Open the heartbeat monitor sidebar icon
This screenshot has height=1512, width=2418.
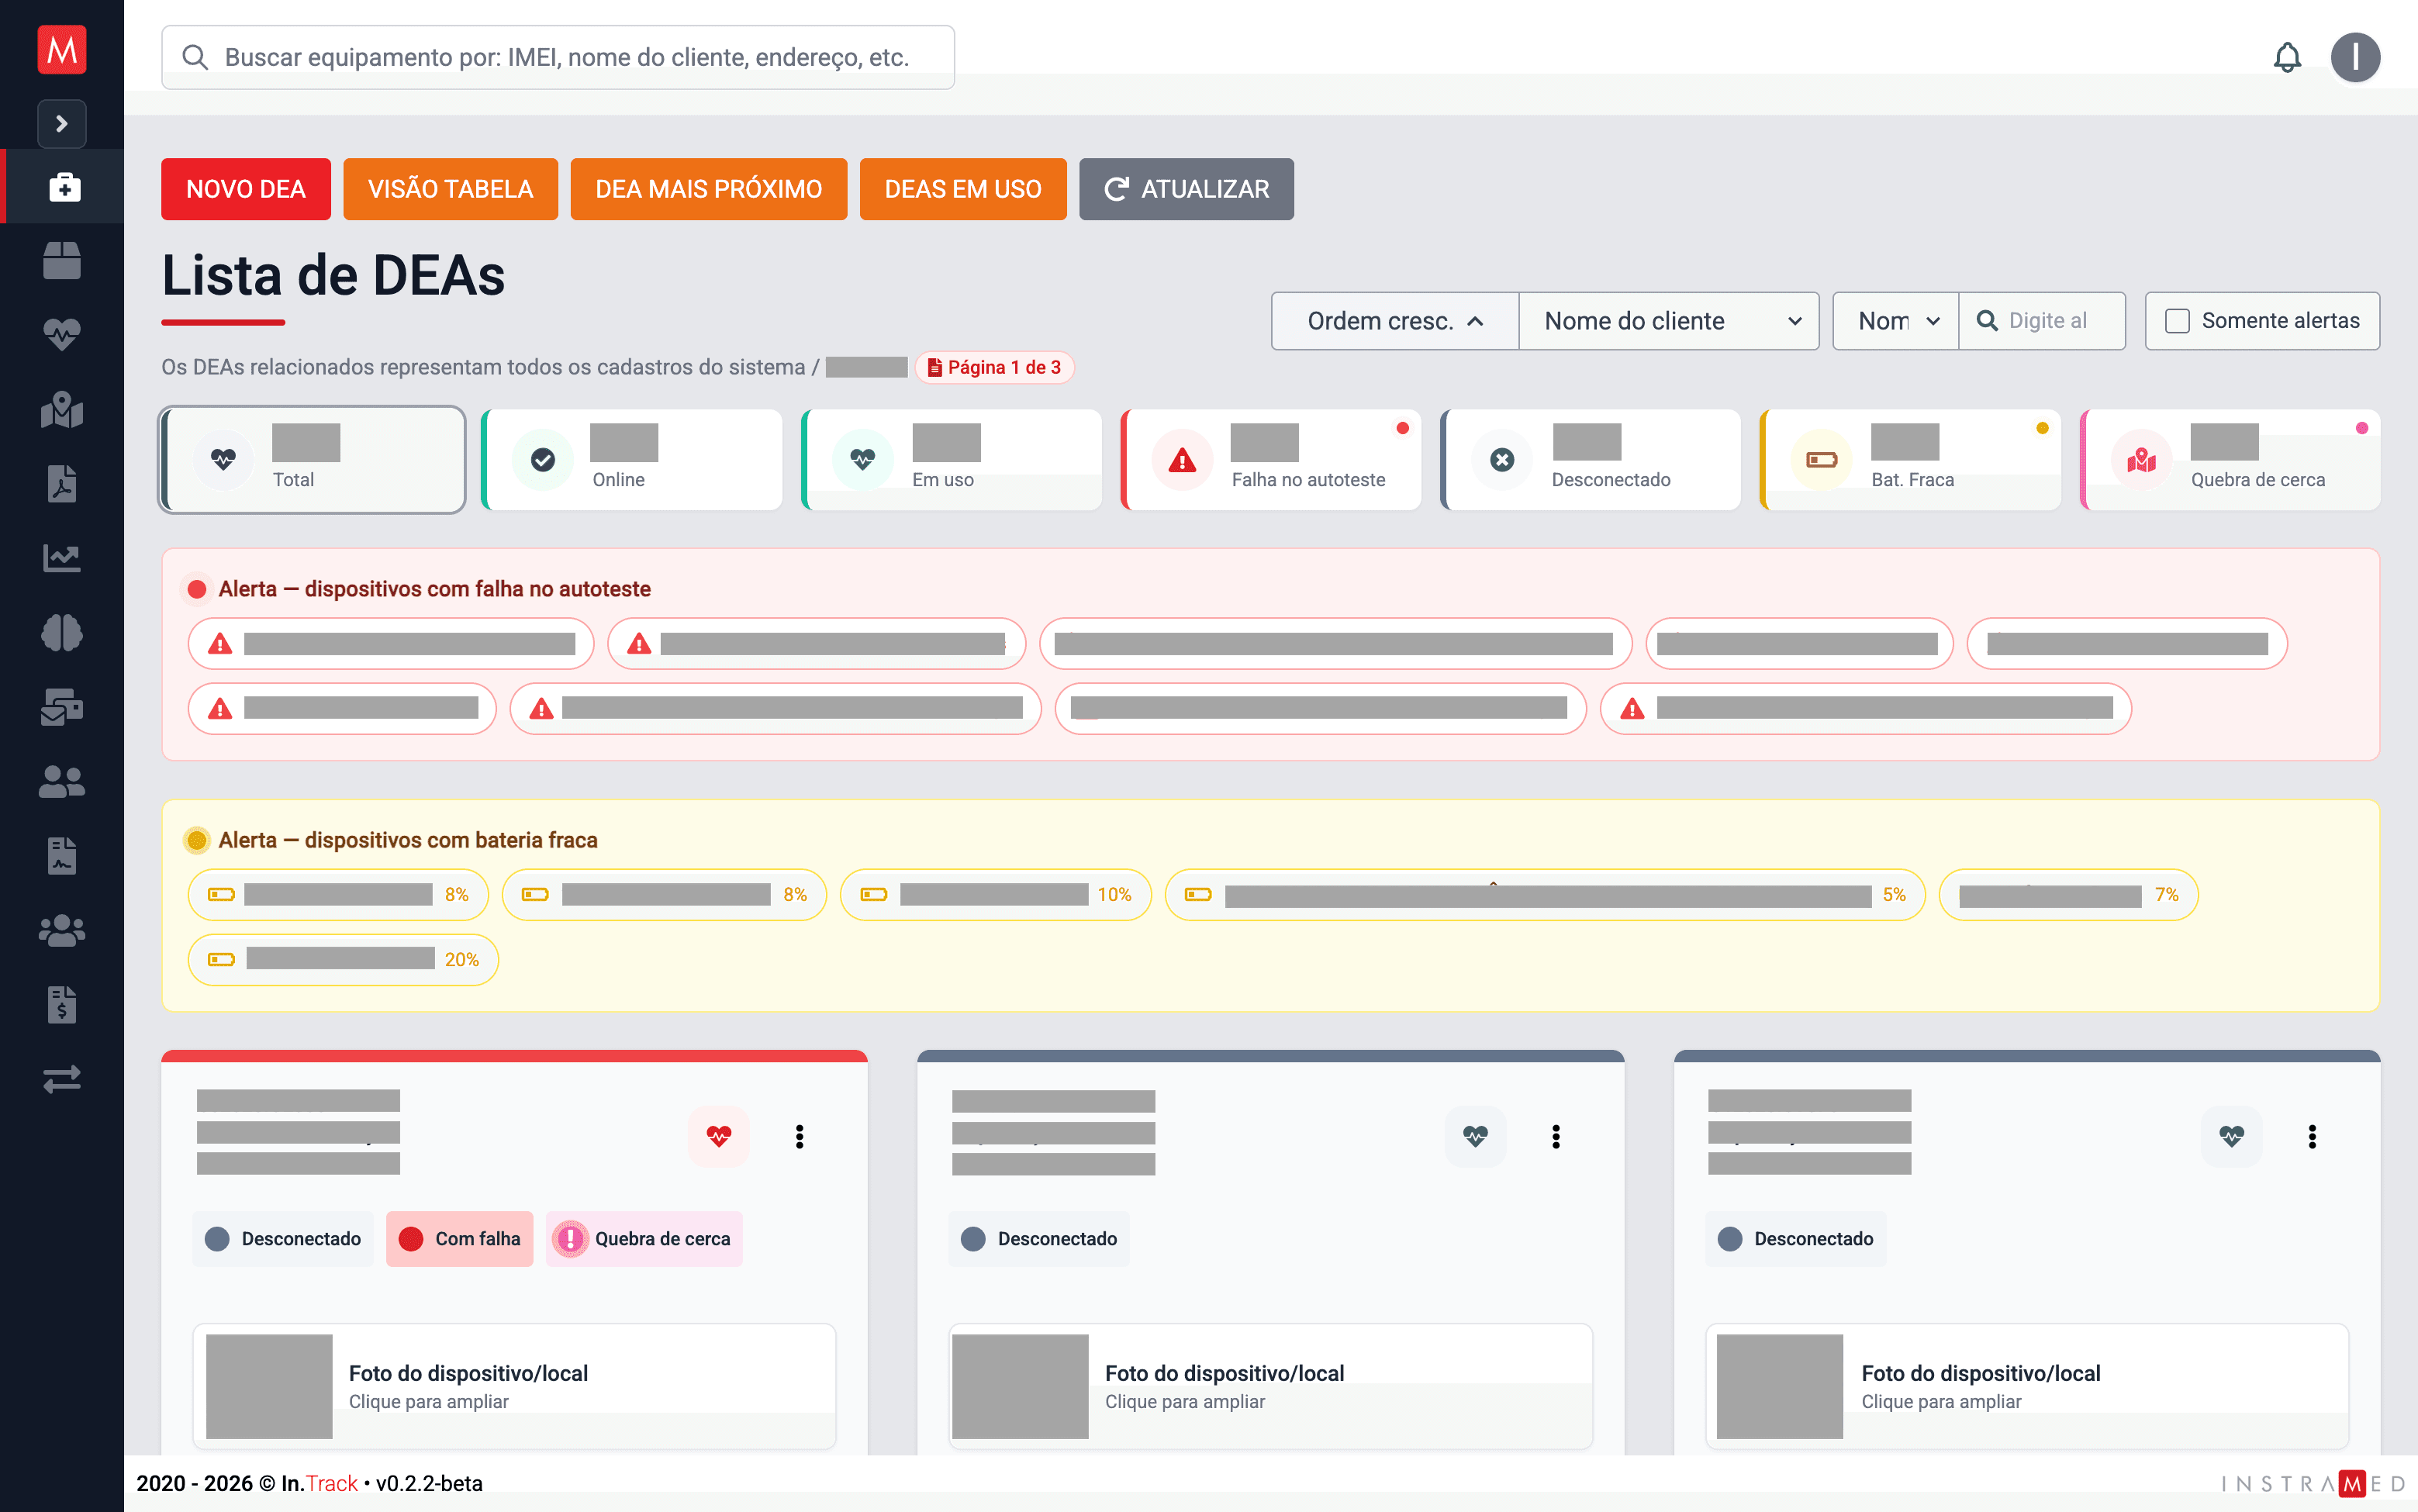(62, 335)
